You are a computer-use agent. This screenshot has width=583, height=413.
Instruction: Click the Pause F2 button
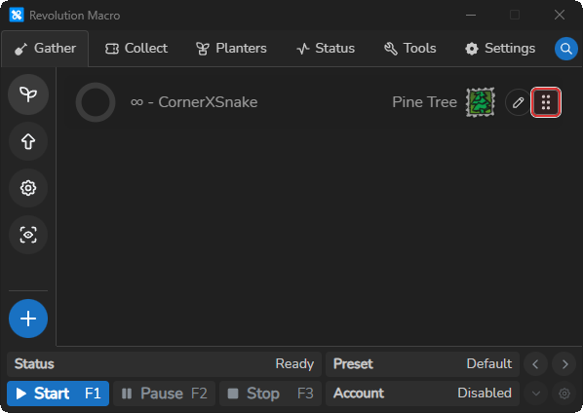[165, 394]
